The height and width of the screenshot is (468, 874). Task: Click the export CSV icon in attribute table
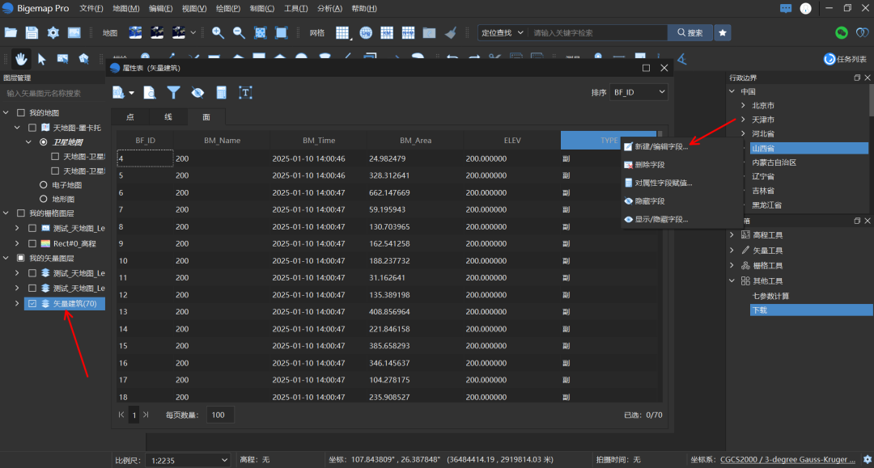[118, 92]
